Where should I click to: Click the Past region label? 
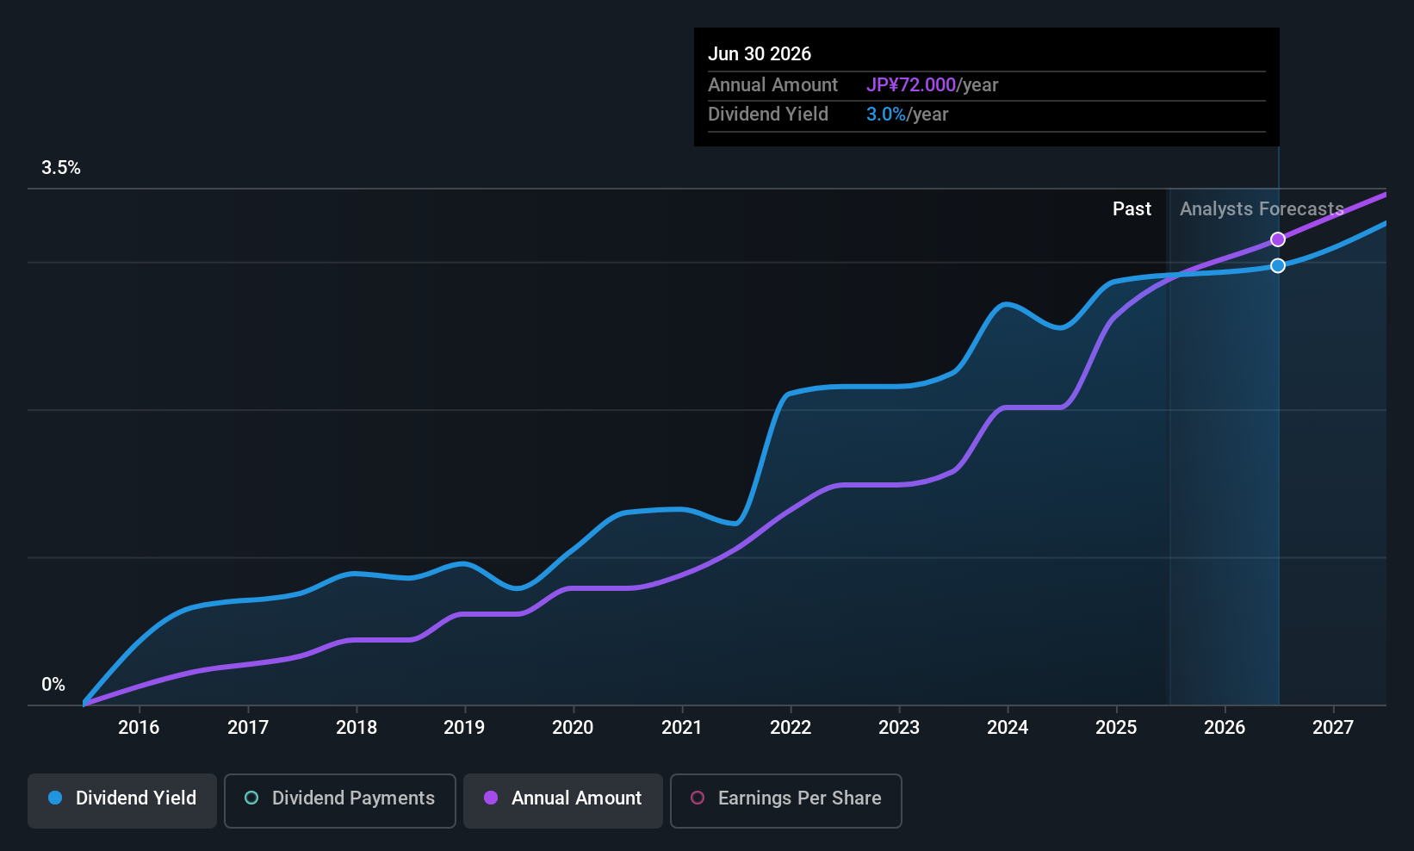tap(1132, 209)
